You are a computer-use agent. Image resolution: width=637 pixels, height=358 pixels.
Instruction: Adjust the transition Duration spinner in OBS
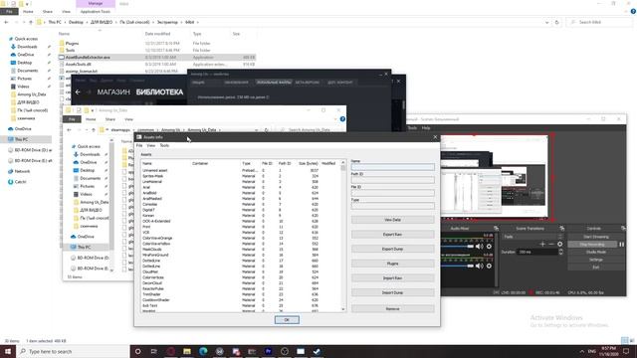point(561,252)
